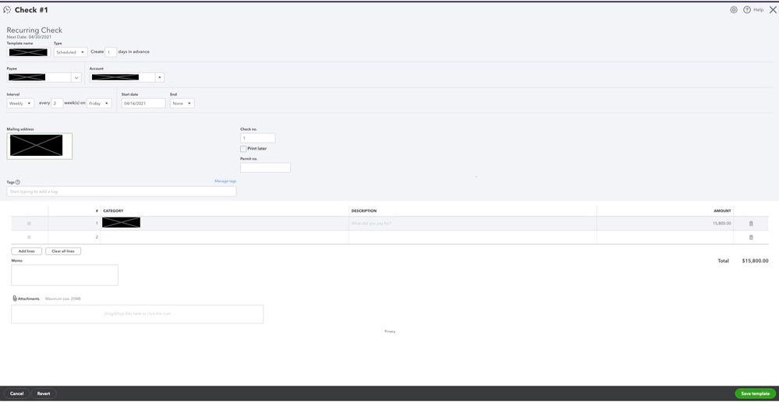This screenshot has height=402, width=779.
Task: Open the Manage tags link
Action: pos(225,182)
